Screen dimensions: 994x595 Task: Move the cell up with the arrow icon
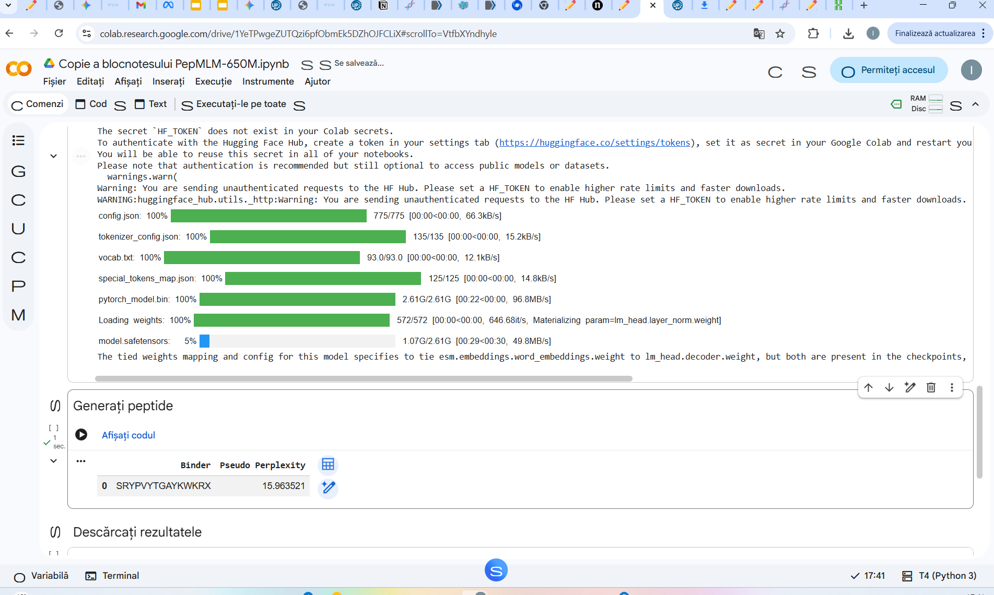pos(868,387)
